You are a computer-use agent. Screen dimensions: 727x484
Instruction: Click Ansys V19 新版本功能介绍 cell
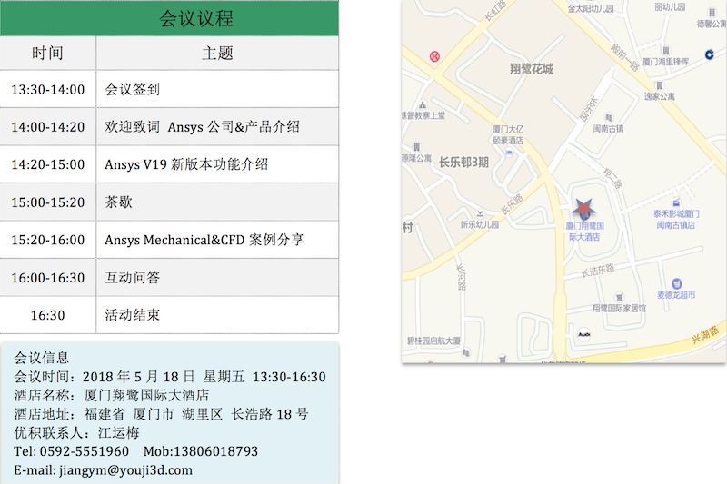pos(217,164)
